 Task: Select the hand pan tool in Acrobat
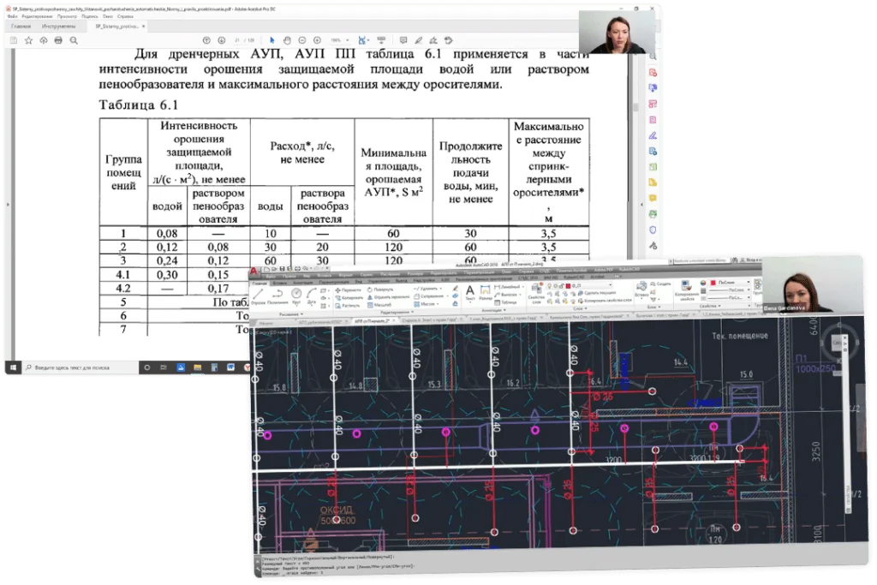(x=287, y=40)
